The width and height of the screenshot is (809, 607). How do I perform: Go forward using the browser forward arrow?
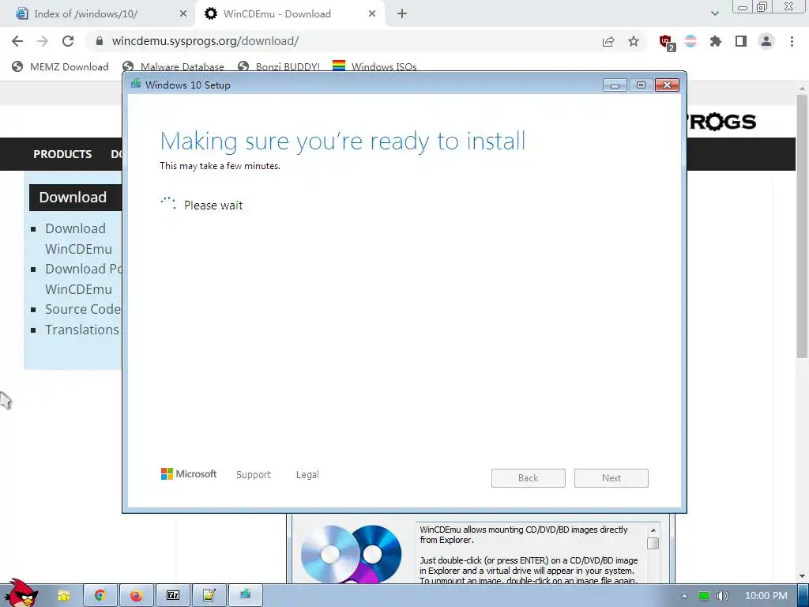coord(43,41)
